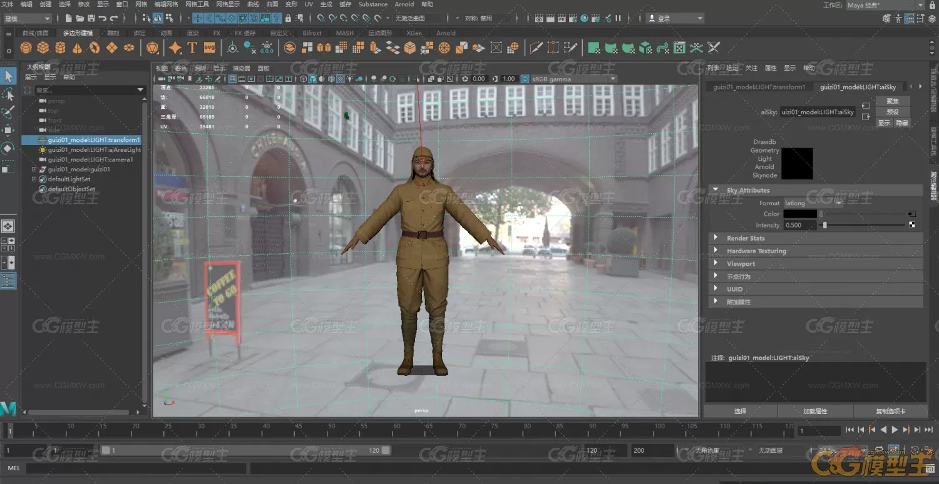The image size is (939, 484).
Task: Open the 建模 menu set dropdown
Action: [x=27, y=19]
